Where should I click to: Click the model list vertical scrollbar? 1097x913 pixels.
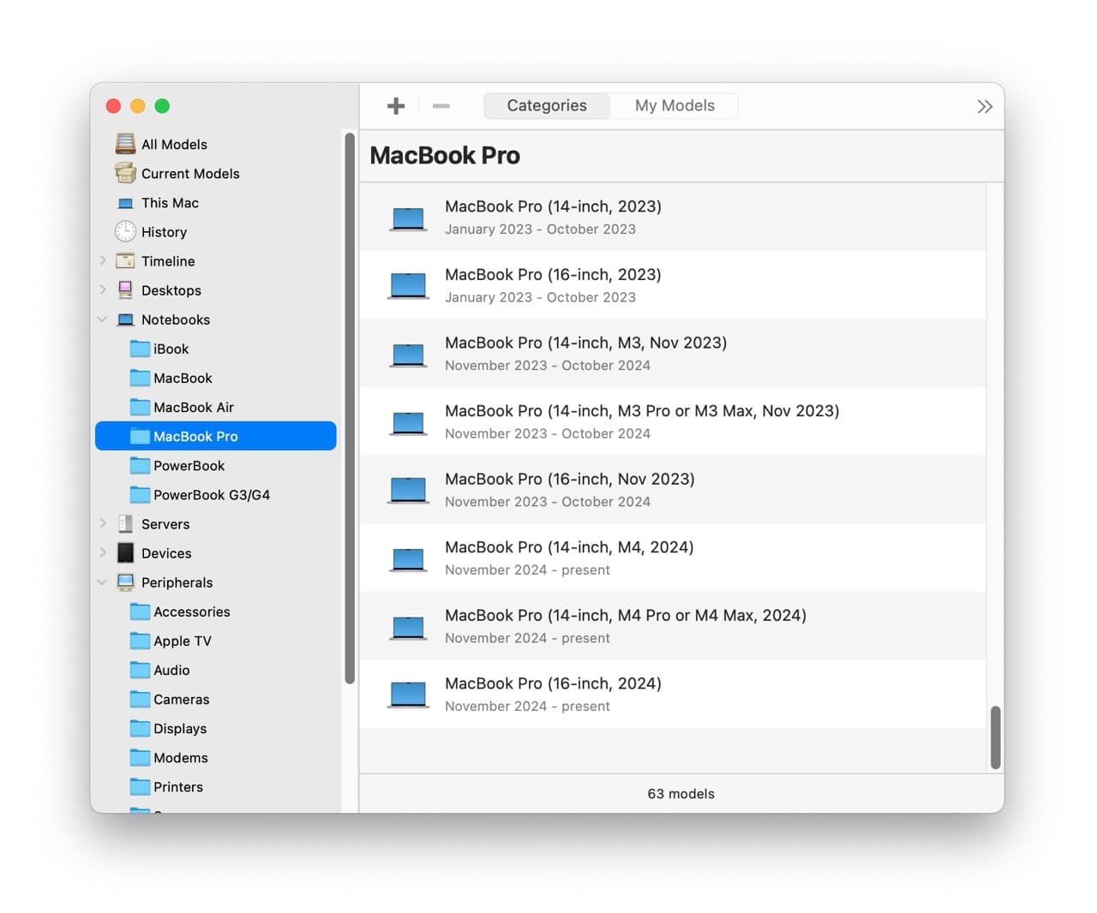pyautogui.click(x=996, y=737)
